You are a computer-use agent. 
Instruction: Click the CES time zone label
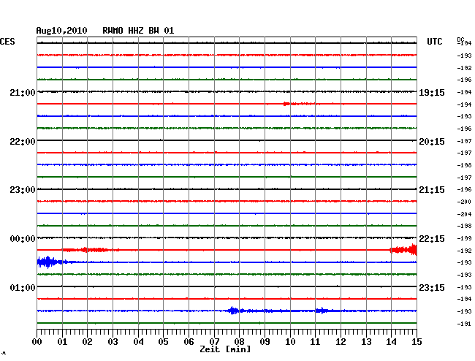tap(7, 42)
